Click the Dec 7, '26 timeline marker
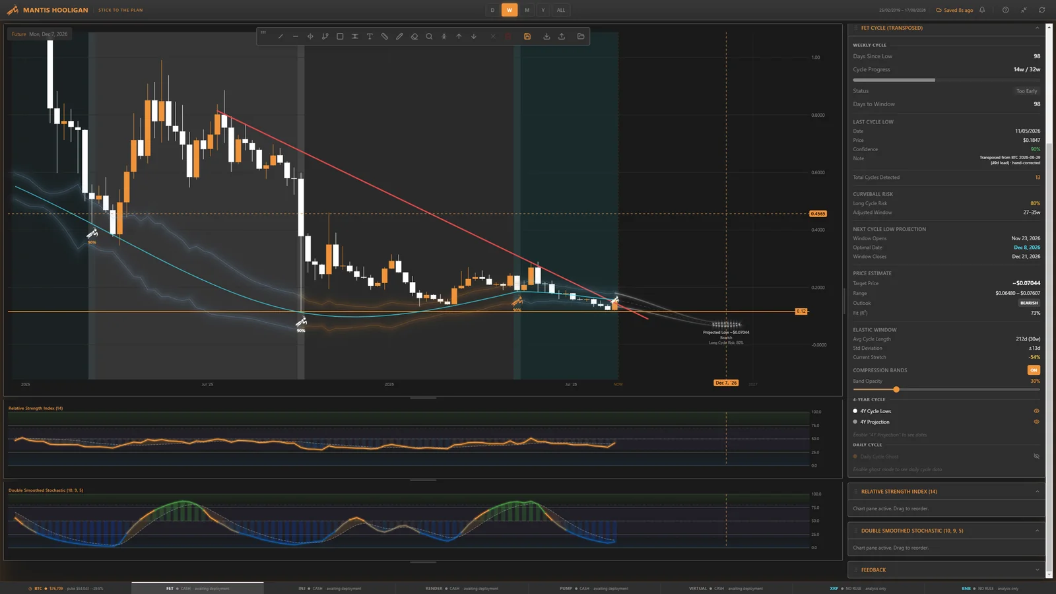Image resolution: width=1056 pixels, height=594 pixels. 726,383
